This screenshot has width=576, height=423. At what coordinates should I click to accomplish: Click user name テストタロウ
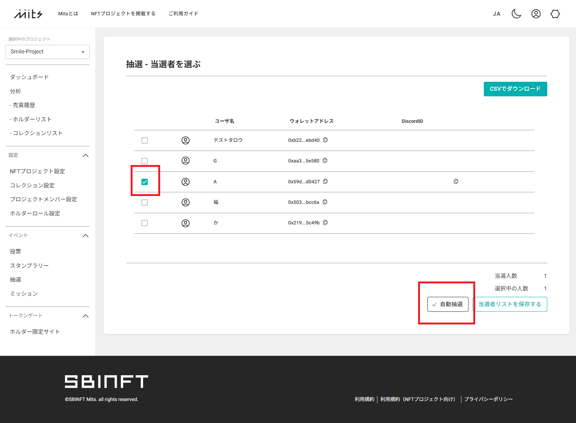[x=228, y=140]
